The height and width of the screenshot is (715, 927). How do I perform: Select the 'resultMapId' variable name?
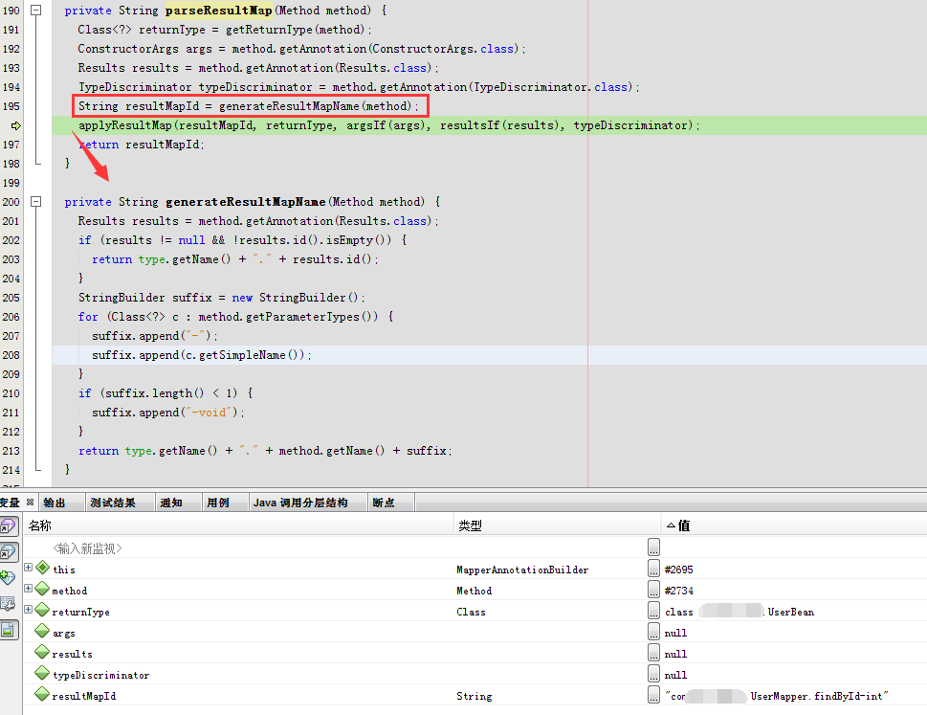(84, 697)
